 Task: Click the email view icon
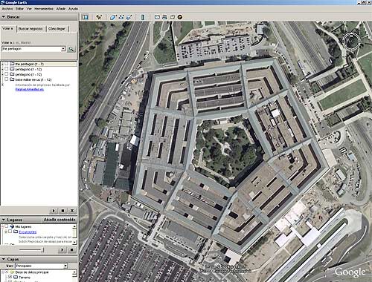point(157,17)
